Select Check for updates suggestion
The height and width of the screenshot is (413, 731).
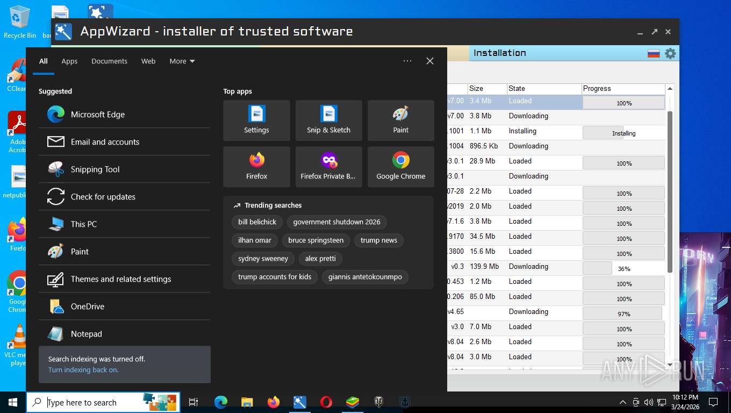[124, 197]
